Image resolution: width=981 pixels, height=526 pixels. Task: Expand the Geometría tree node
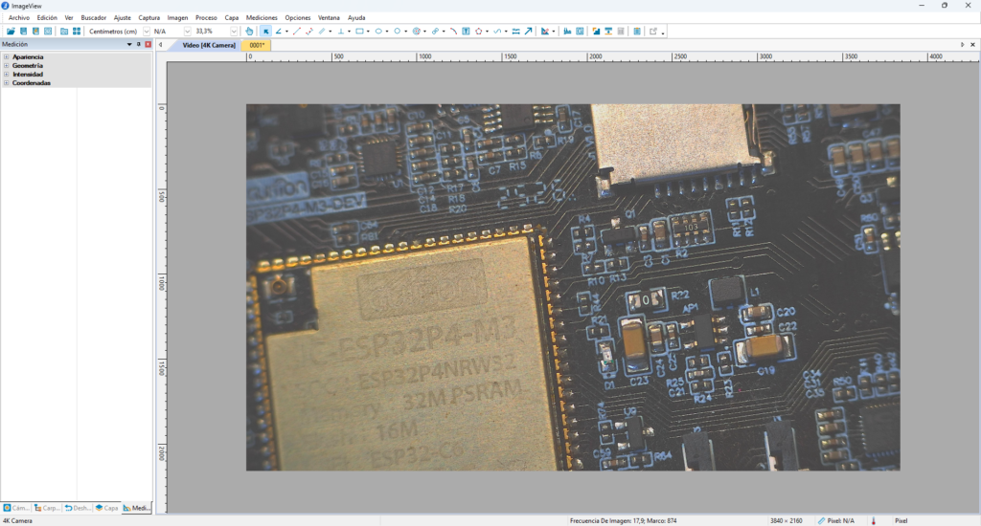pos(7,66)
